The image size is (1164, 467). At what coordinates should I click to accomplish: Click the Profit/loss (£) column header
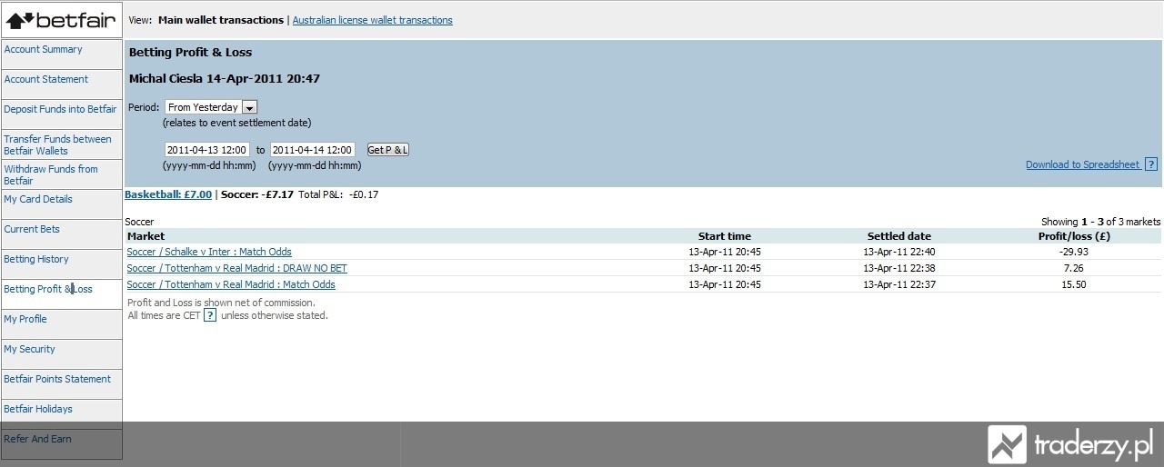pos(1075,236)
